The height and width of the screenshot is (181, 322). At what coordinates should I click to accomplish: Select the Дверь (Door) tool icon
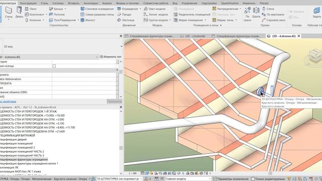pos(19,10)
